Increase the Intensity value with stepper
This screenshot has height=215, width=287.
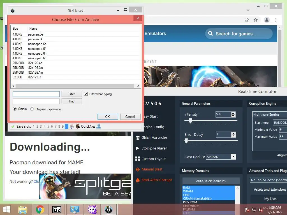click(233, 113)
